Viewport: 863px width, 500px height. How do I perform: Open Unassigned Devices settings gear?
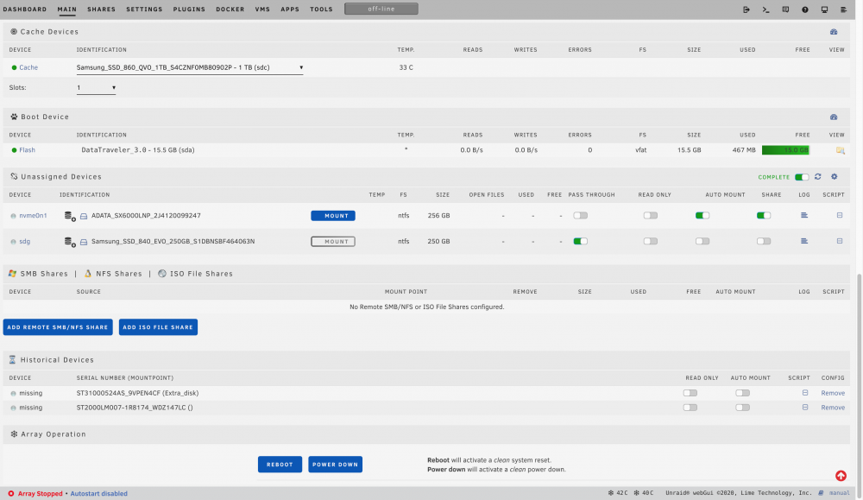(x=835, y=177)
